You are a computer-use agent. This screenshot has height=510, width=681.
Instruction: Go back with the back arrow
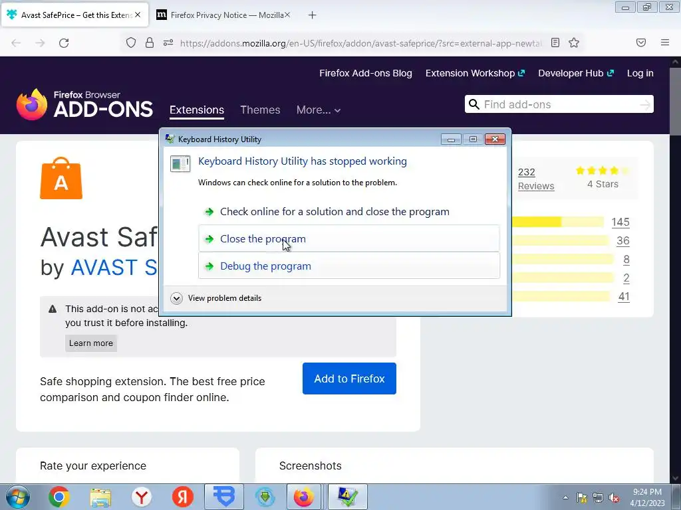16,43
